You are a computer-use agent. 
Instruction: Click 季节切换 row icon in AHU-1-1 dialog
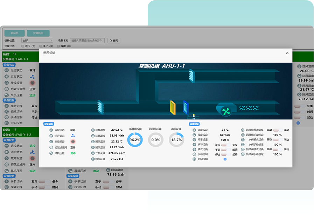(x=194, y=145)
